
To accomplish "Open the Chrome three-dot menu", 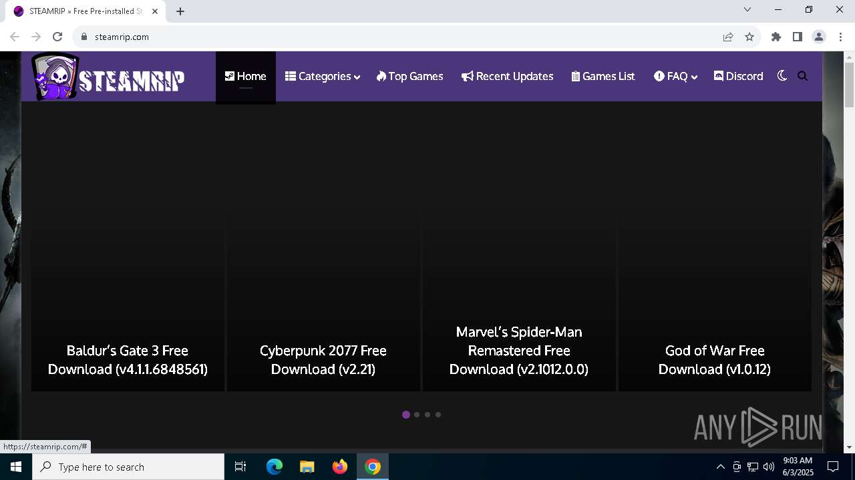I will pyautogui.click(x=840, y=37).
